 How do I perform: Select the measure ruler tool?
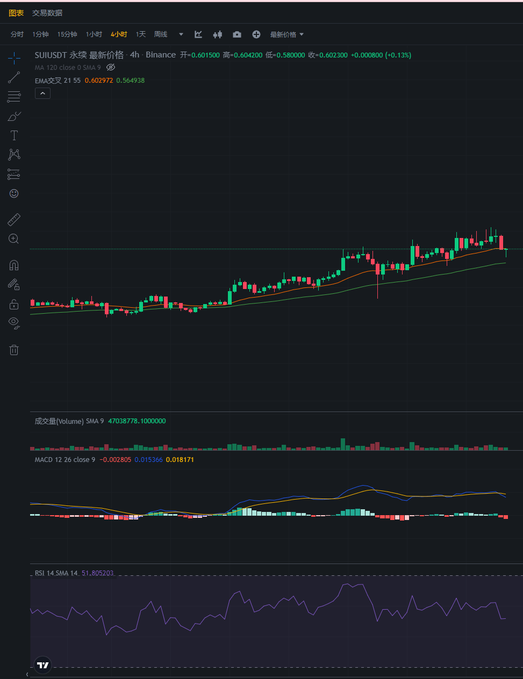click(13, 219)
